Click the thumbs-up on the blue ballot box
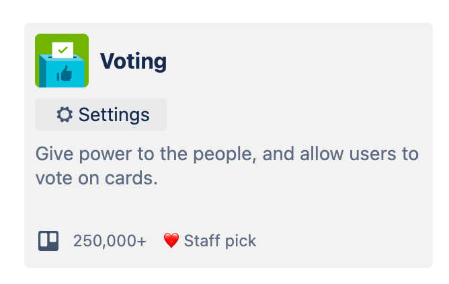This screenshot has width=449, height=284. point(65,73)
